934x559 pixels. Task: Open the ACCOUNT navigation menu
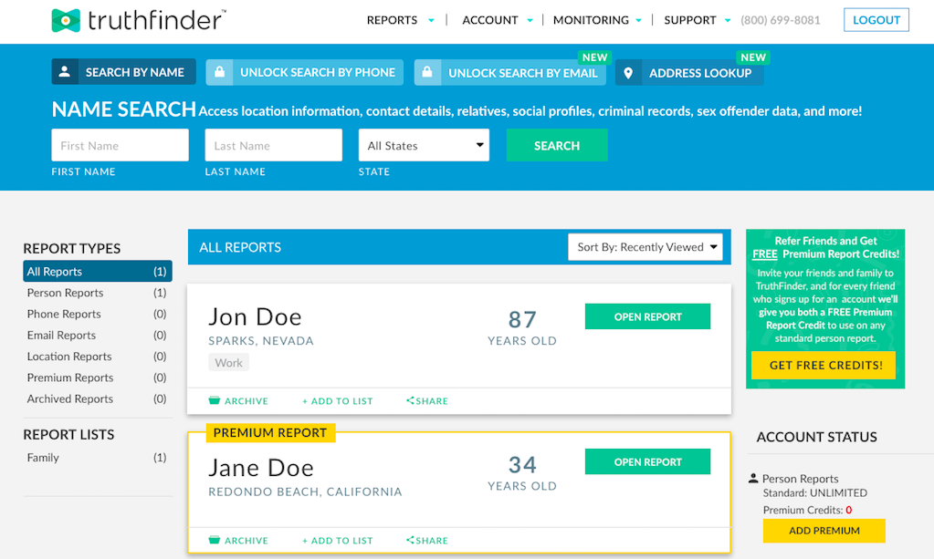(490, 20)
